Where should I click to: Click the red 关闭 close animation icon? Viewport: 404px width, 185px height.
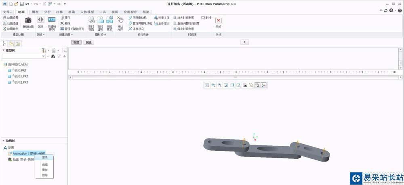coord(218,20)
